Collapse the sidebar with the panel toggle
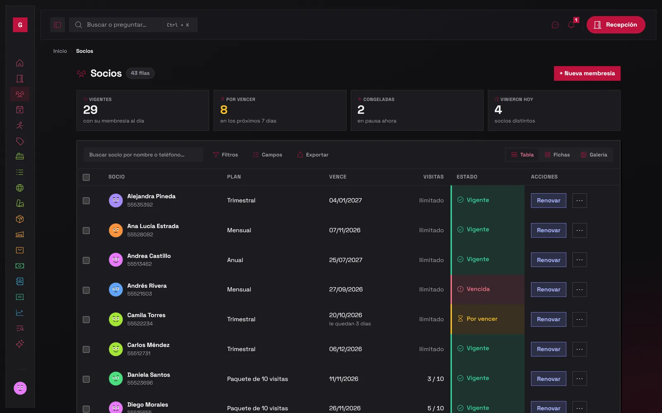 [x=58, y=25]
